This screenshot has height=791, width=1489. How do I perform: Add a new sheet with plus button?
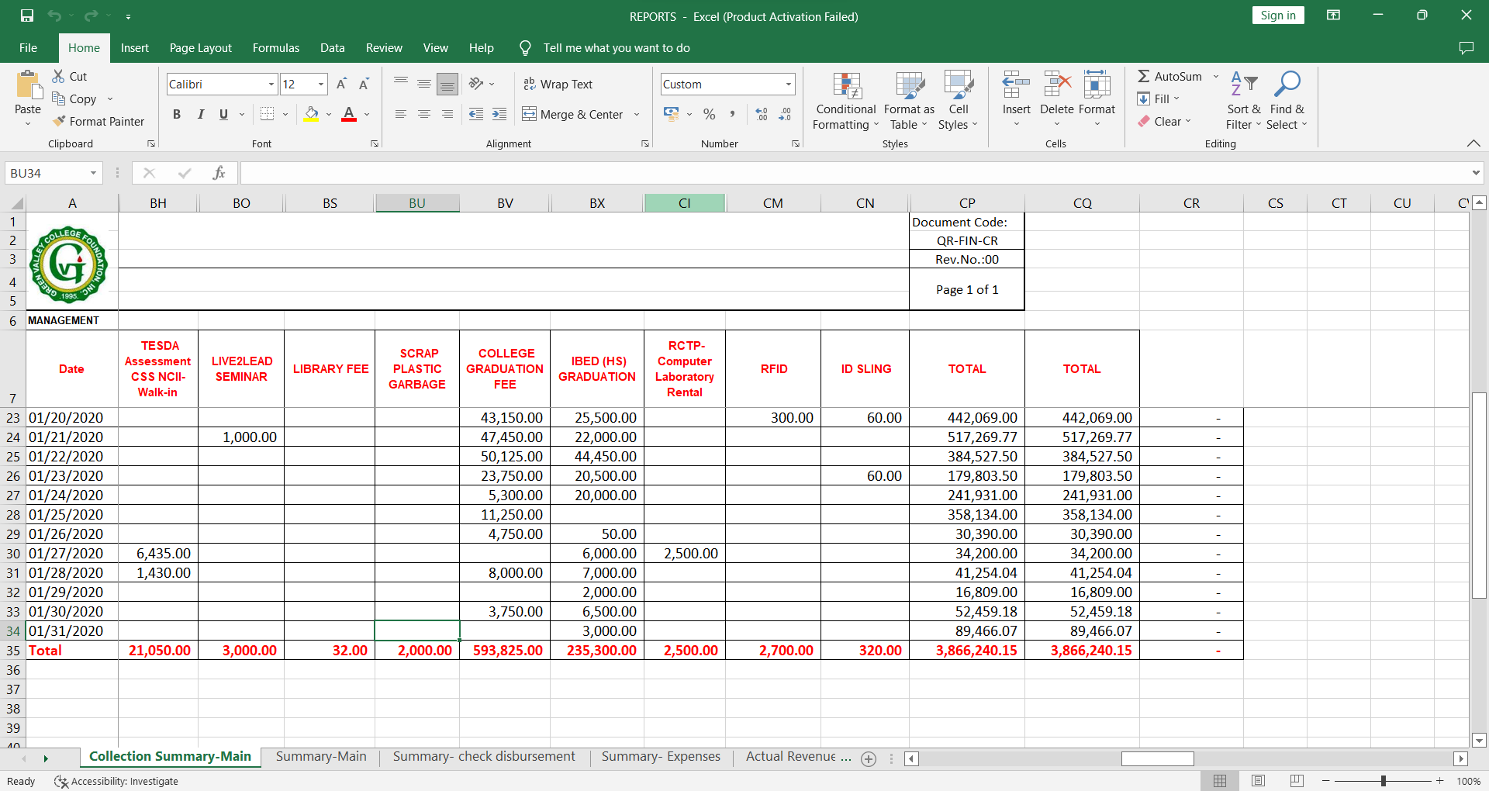[869, 759]
